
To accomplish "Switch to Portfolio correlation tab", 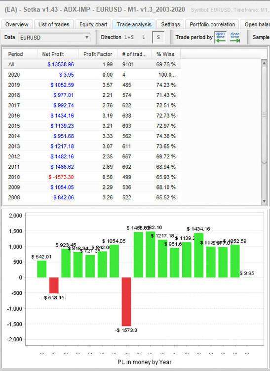I will point(212,24).
